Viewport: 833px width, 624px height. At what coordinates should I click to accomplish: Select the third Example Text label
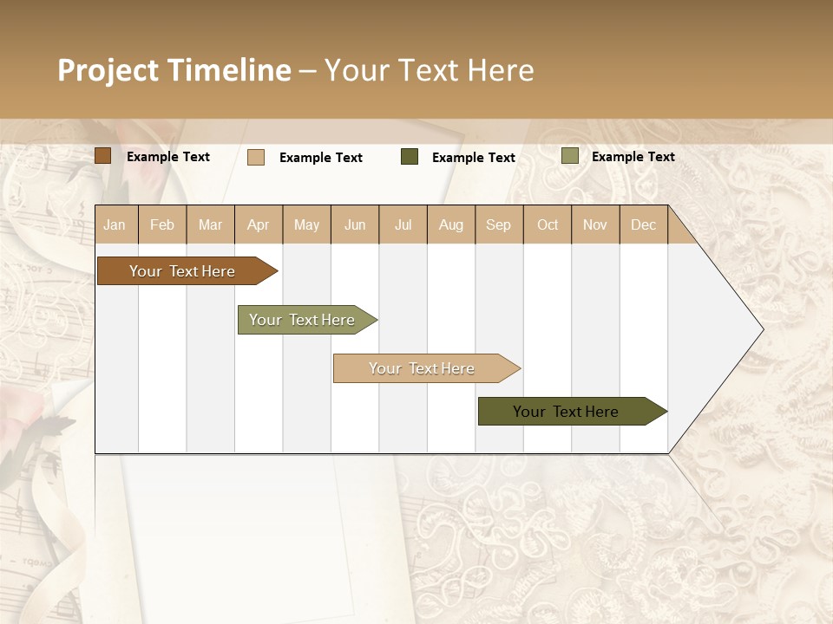474,158
